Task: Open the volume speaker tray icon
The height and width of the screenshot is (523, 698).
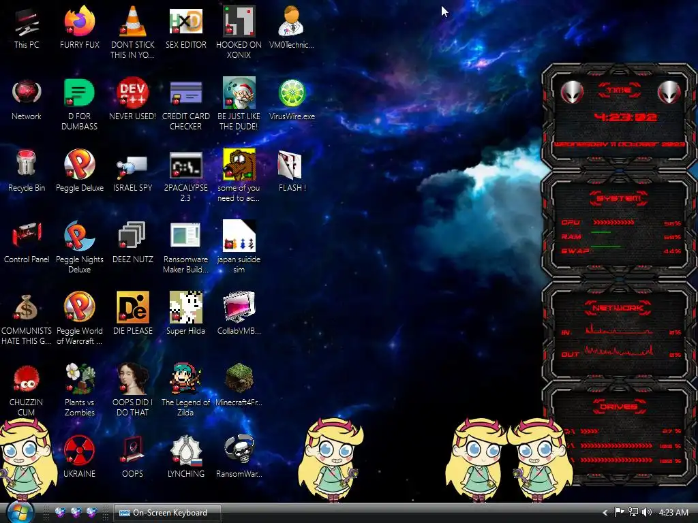Action: tap(647, 512)
